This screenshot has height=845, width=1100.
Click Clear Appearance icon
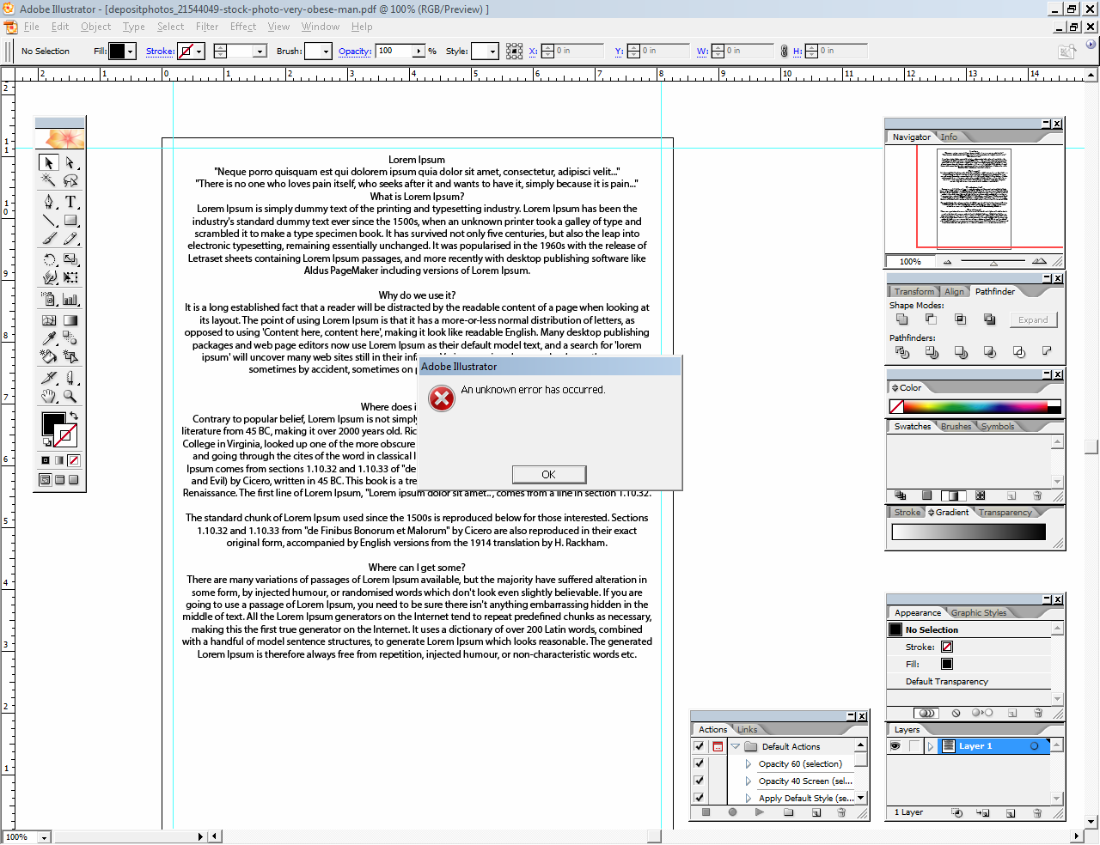pyautogui.click(x=956, y=713)
